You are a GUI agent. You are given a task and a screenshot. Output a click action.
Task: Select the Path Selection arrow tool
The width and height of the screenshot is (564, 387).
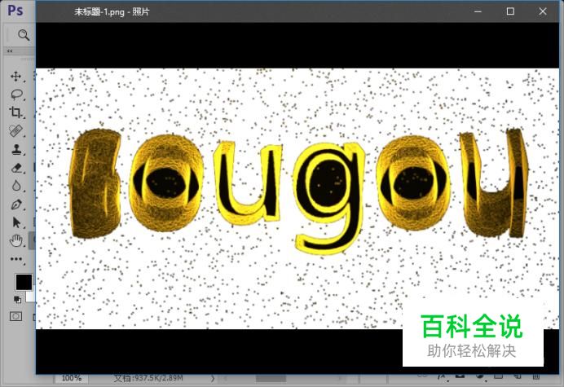[x=16, y=222]
